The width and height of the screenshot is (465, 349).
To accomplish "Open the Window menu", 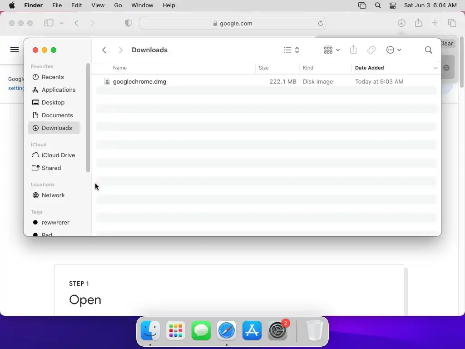I will click(x=142, y=5).
